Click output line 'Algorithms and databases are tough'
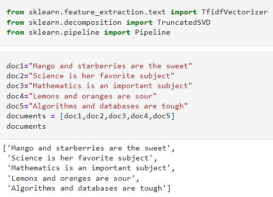273x197 pixels. 89,188
